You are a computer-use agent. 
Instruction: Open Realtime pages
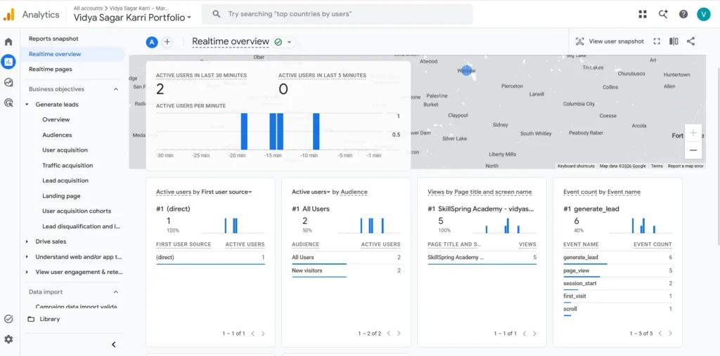51,70
